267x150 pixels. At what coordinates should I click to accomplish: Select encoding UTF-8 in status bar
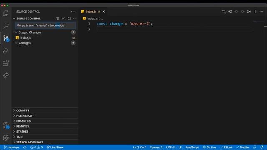pos(171,147)
